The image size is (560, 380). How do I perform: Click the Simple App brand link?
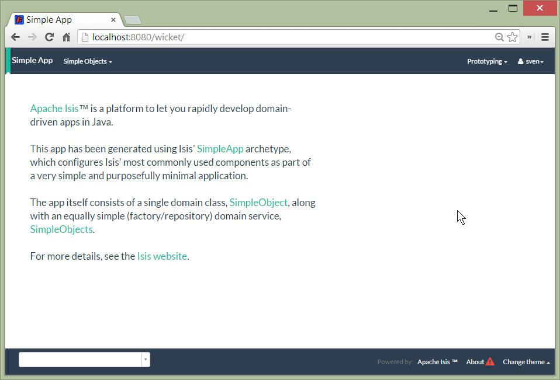(x=32, y=61)
